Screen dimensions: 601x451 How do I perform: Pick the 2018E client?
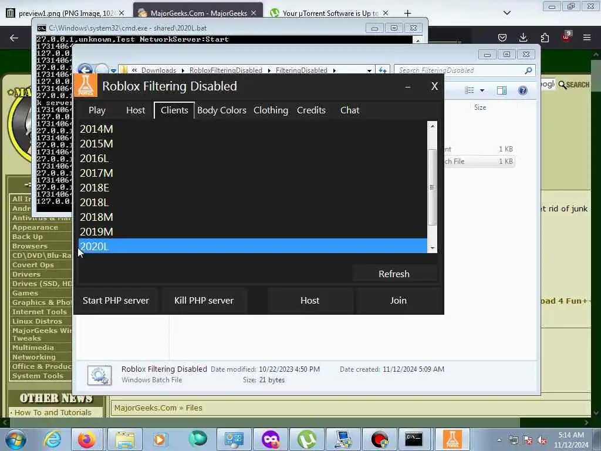click(x=252, y=187)
